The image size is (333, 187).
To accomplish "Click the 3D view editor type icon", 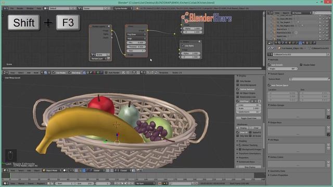I will click(5, 170).
